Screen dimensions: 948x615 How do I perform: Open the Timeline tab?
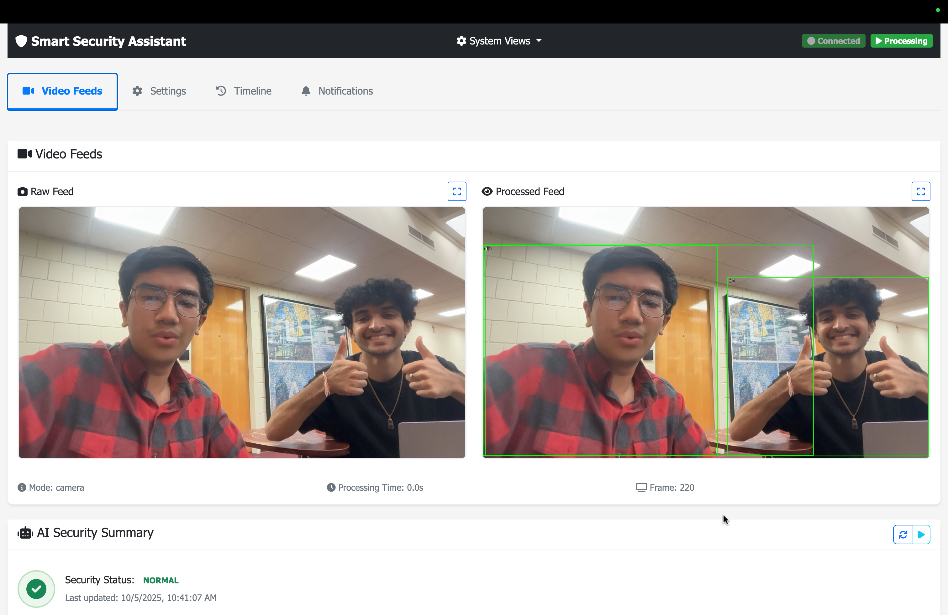click(x=243, y=91)
